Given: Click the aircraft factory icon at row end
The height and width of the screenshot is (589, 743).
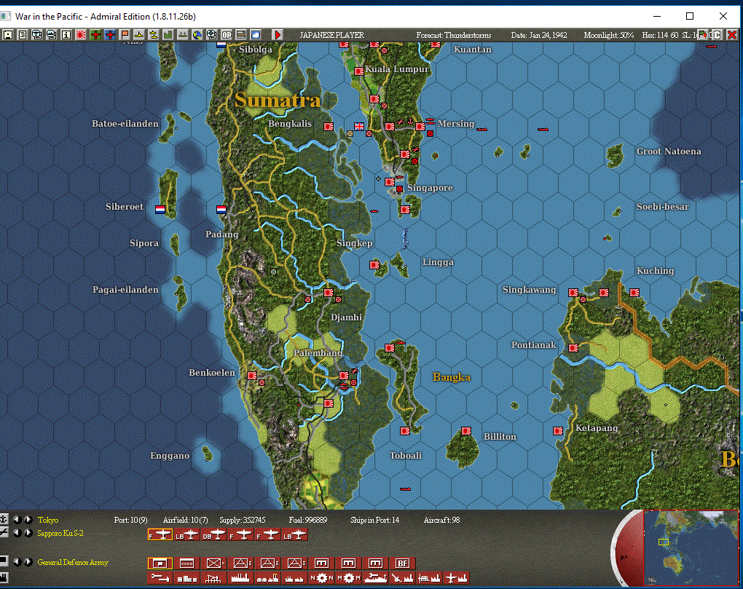Looking at the screenshot, I should point(457,577).
